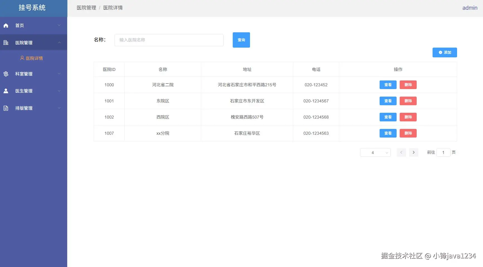Click the name cell xx分院
Viewport: 483px width, 267px height.
[163, 133]
